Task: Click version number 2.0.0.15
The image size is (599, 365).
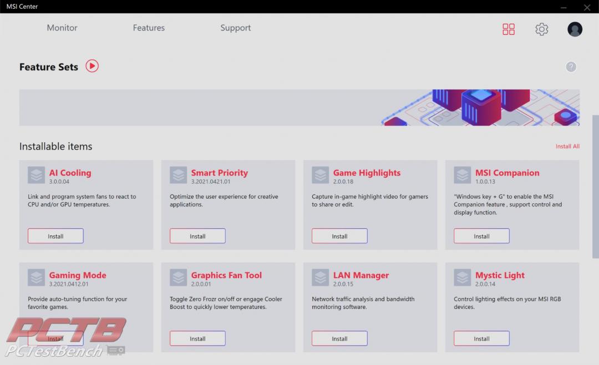Action: (343, 284)
